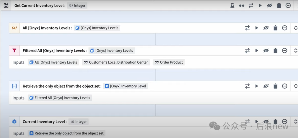Click the Customer's Local Distribution Center input
The image size is (298, 138).
click(x=116, y=62)
